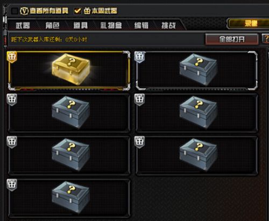The height and width of the screenshot is (221, 269).
Task: Click the question mark help button
Action: click(x=266, y=39)
